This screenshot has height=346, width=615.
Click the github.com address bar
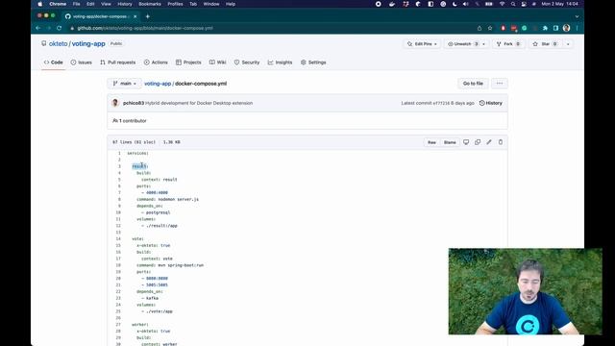(271, 28)
